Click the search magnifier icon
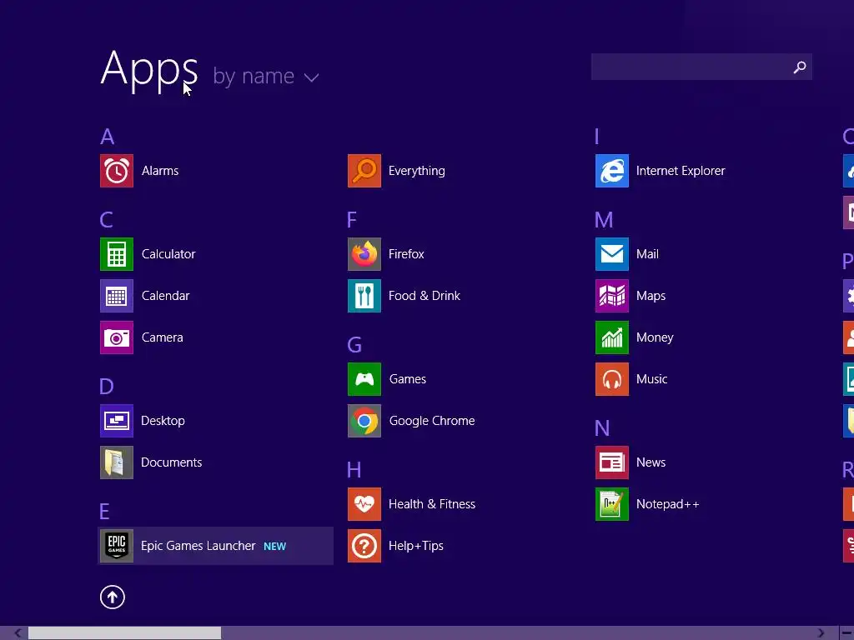The width and height of the screenshot is (854, 640). 800,67
